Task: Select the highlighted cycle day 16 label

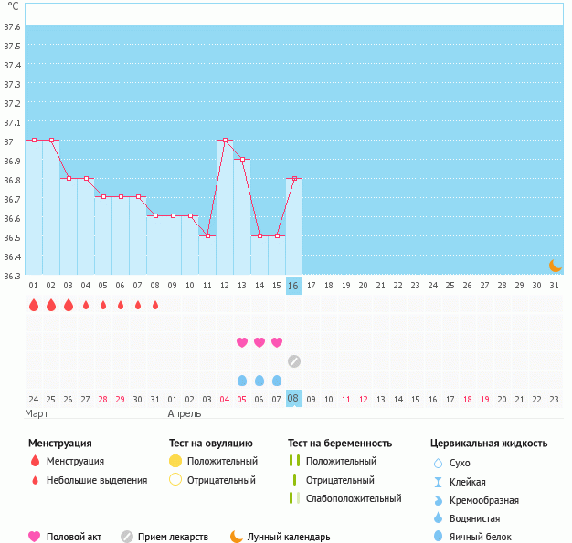Action: coord(293,286)
